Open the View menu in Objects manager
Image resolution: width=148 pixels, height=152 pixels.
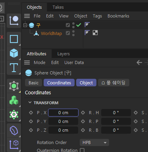[64, 16]
